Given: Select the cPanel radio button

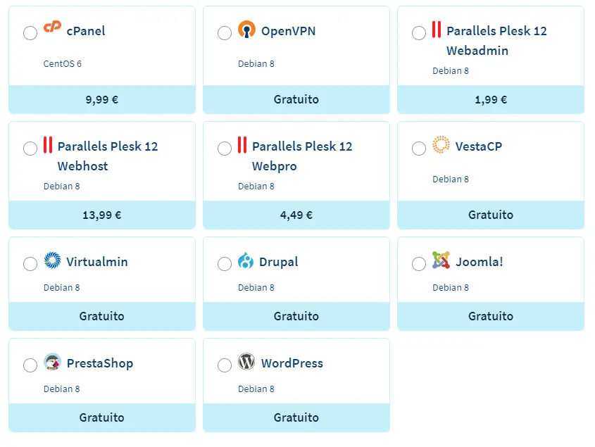Looking at the screenshot, I should (x=30, y=33).
